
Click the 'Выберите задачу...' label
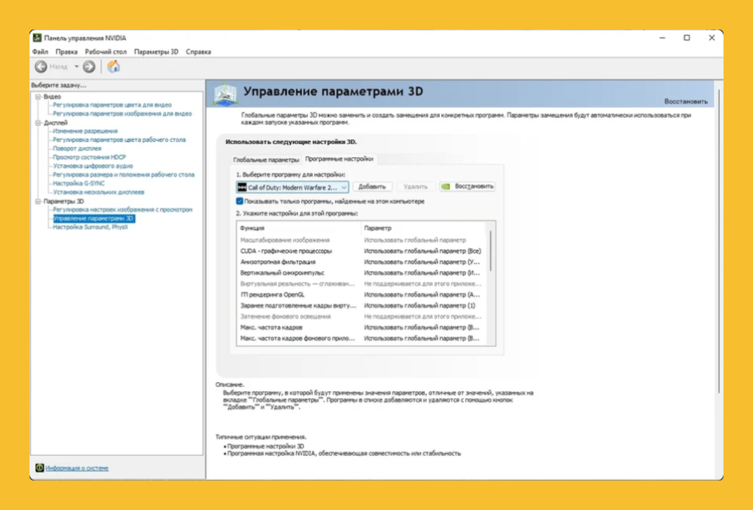[59, 85]
